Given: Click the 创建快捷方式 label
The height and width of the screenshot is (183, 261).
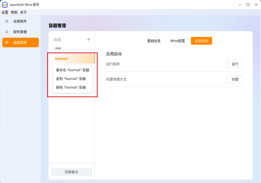Looking at the screenshot, I should coord(116,79).
